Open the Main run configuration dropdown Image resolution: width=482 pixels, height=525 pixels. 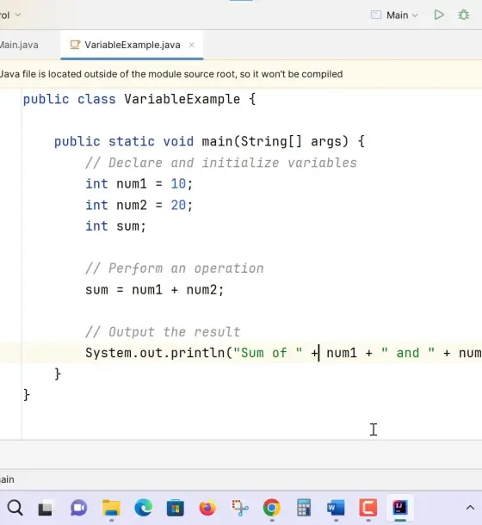tap(394, 15)
